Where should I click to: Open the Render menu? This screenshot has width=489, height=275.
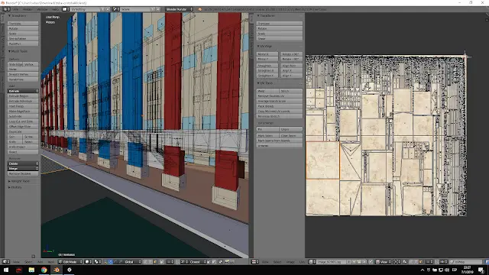click(28, 9)
